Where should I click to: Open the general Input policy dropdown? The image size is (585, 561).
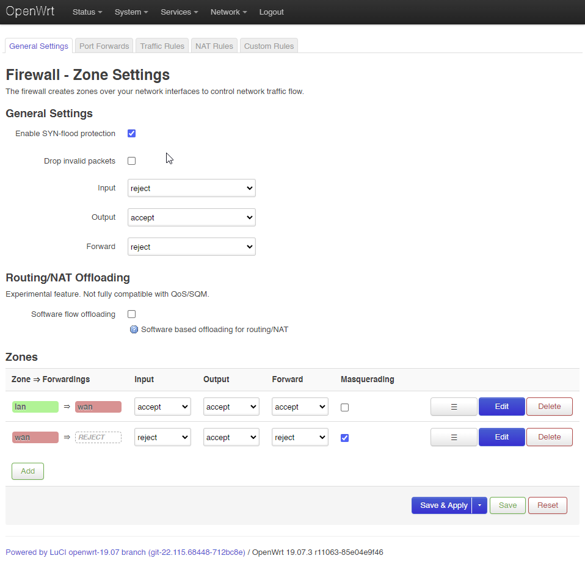[x=191, y=188]
